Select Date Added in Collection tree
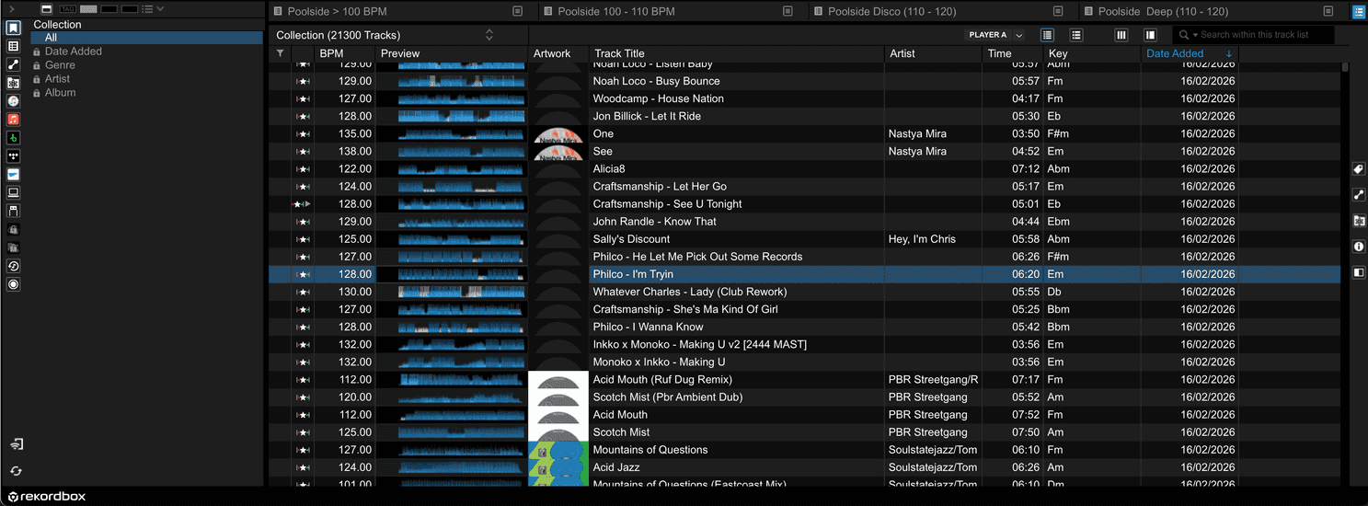The width and height of the screenshot is (1368, 506). 73,52
